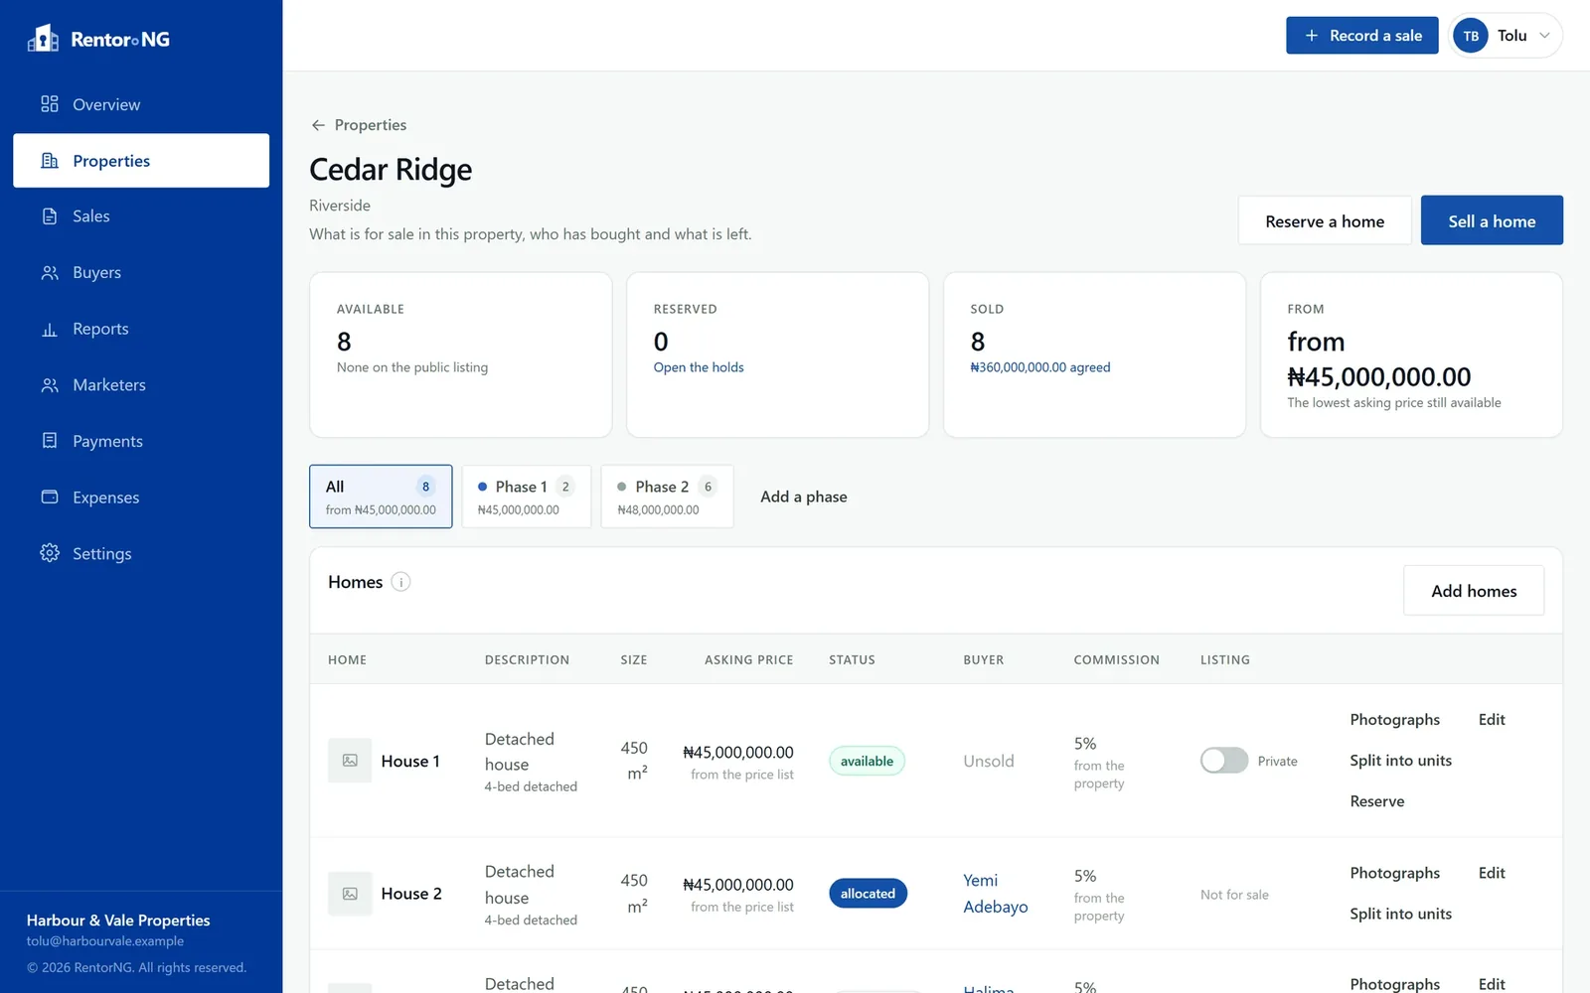The width and height of the screenshot is (1590, 993).
Task: Click the back arrow beside Properties breadcrumb
Action: pyautogui.click(x=318, y=125)
